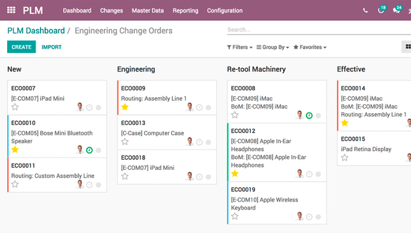The width and height of the screenshot is (411, 233).
Task: Click ECO0012 assigned user avatar
Action: coord(300,173)
